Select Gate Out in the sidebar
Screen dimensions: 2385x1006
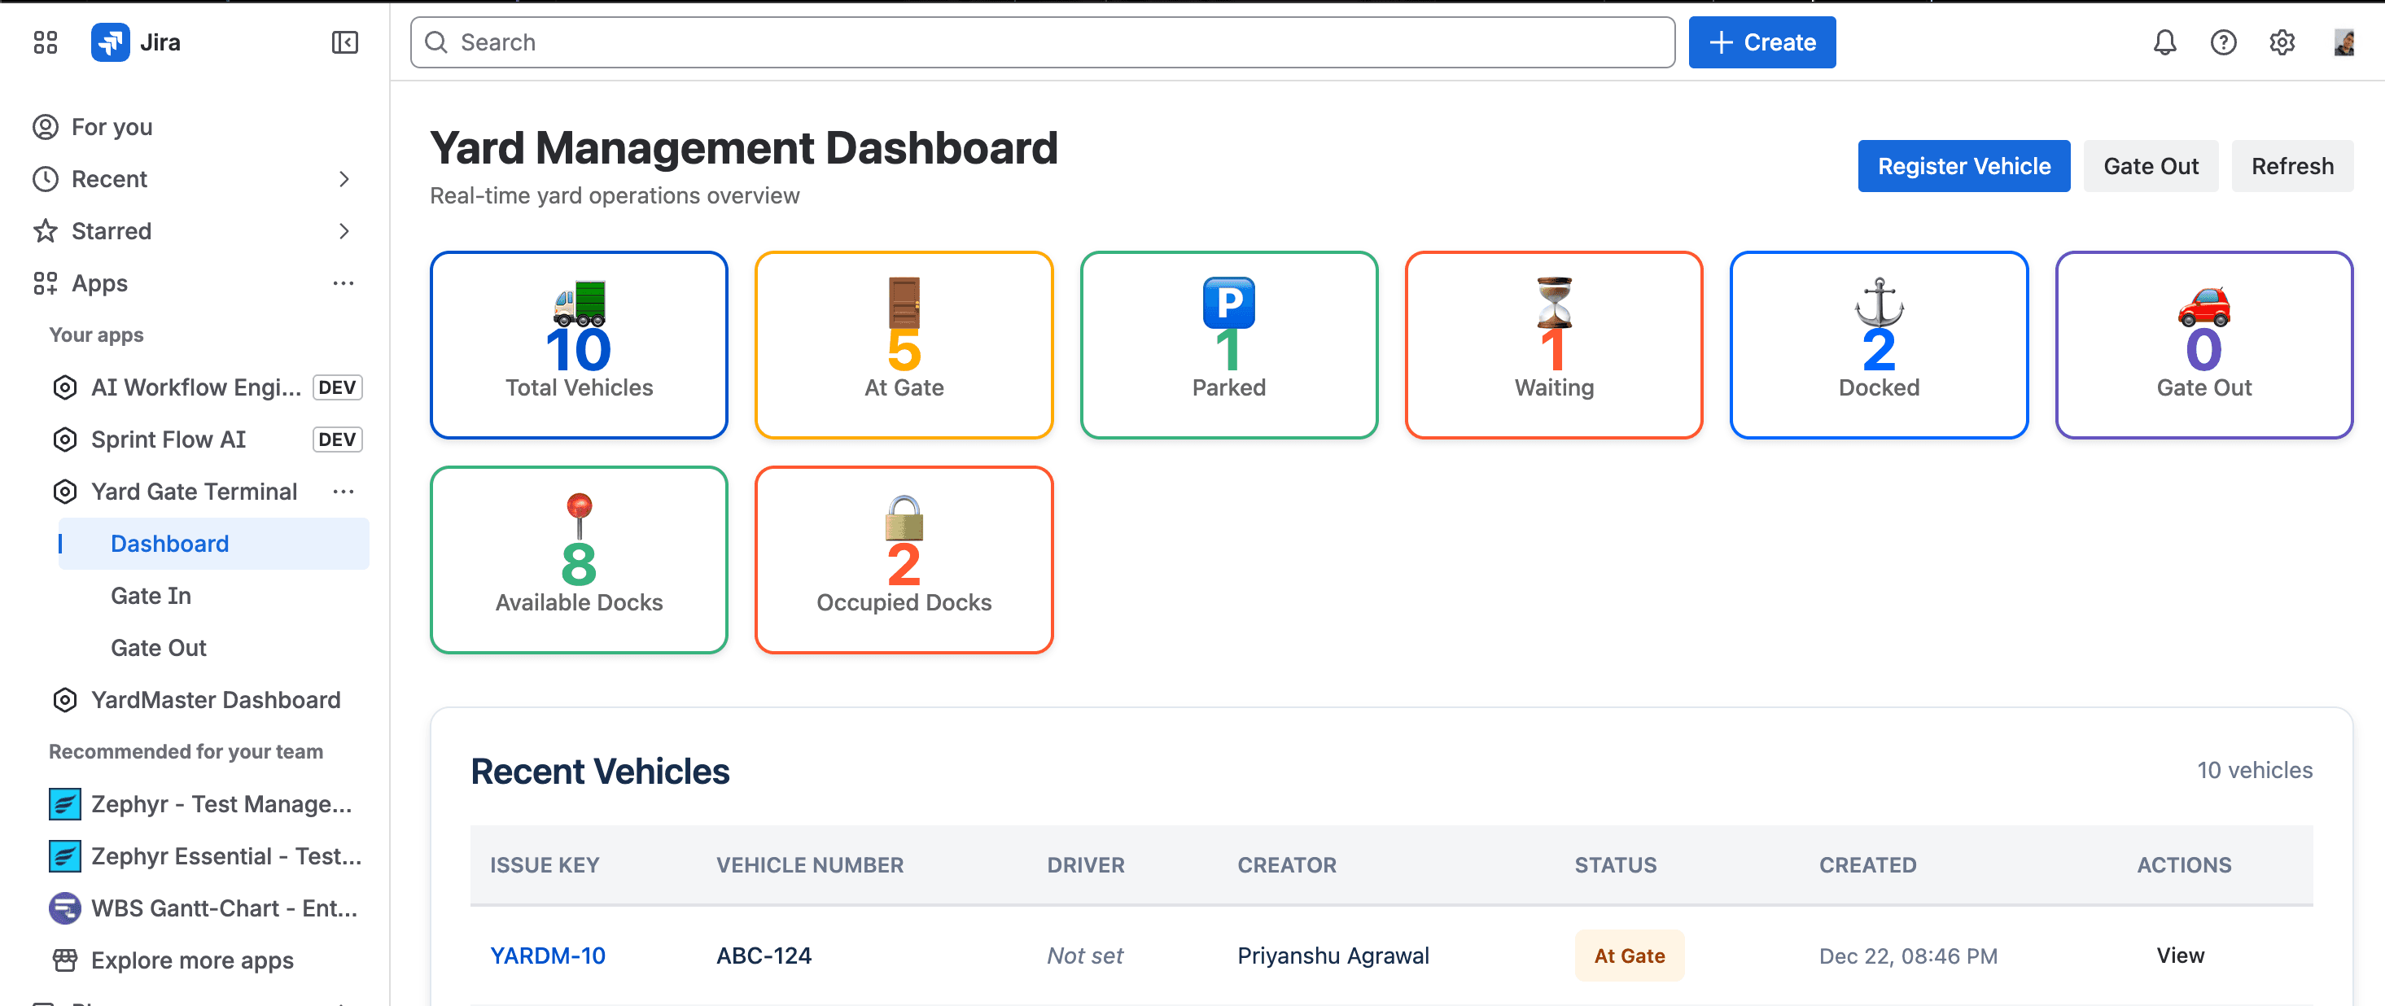pos(158,648)
